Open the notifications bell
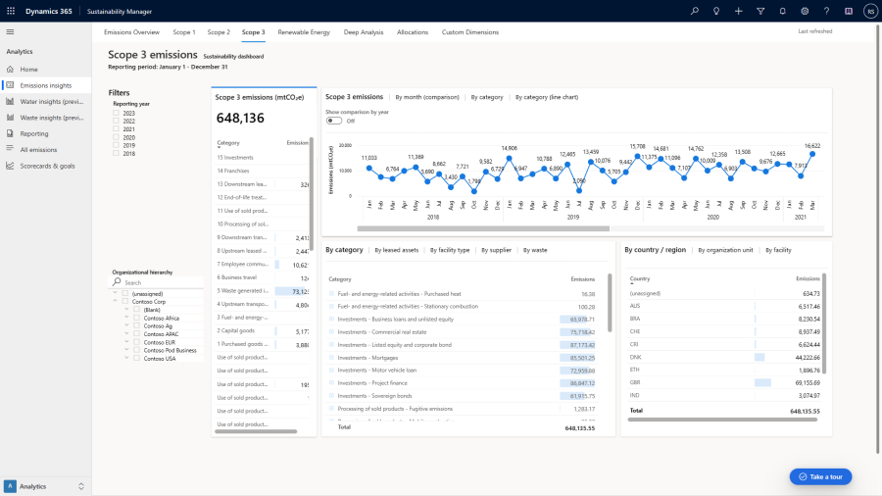 tap(782, 11)
